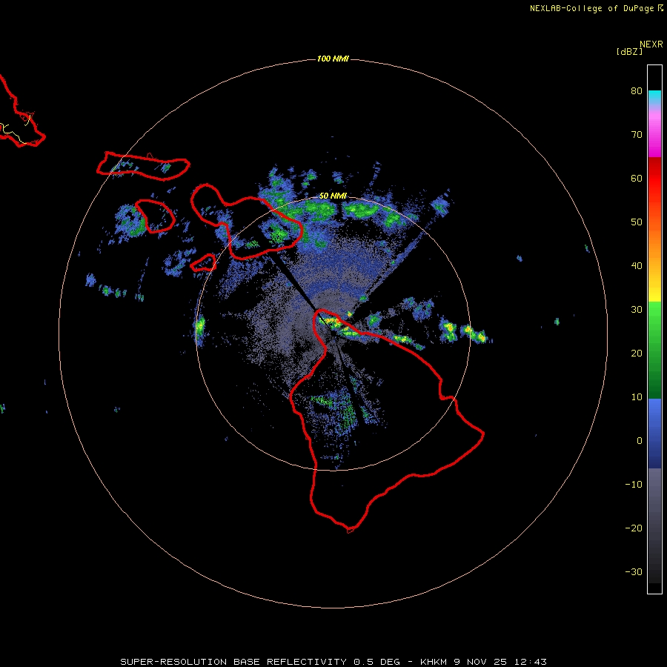Click the 10 value on the dBZ scale

click(637, 397)
